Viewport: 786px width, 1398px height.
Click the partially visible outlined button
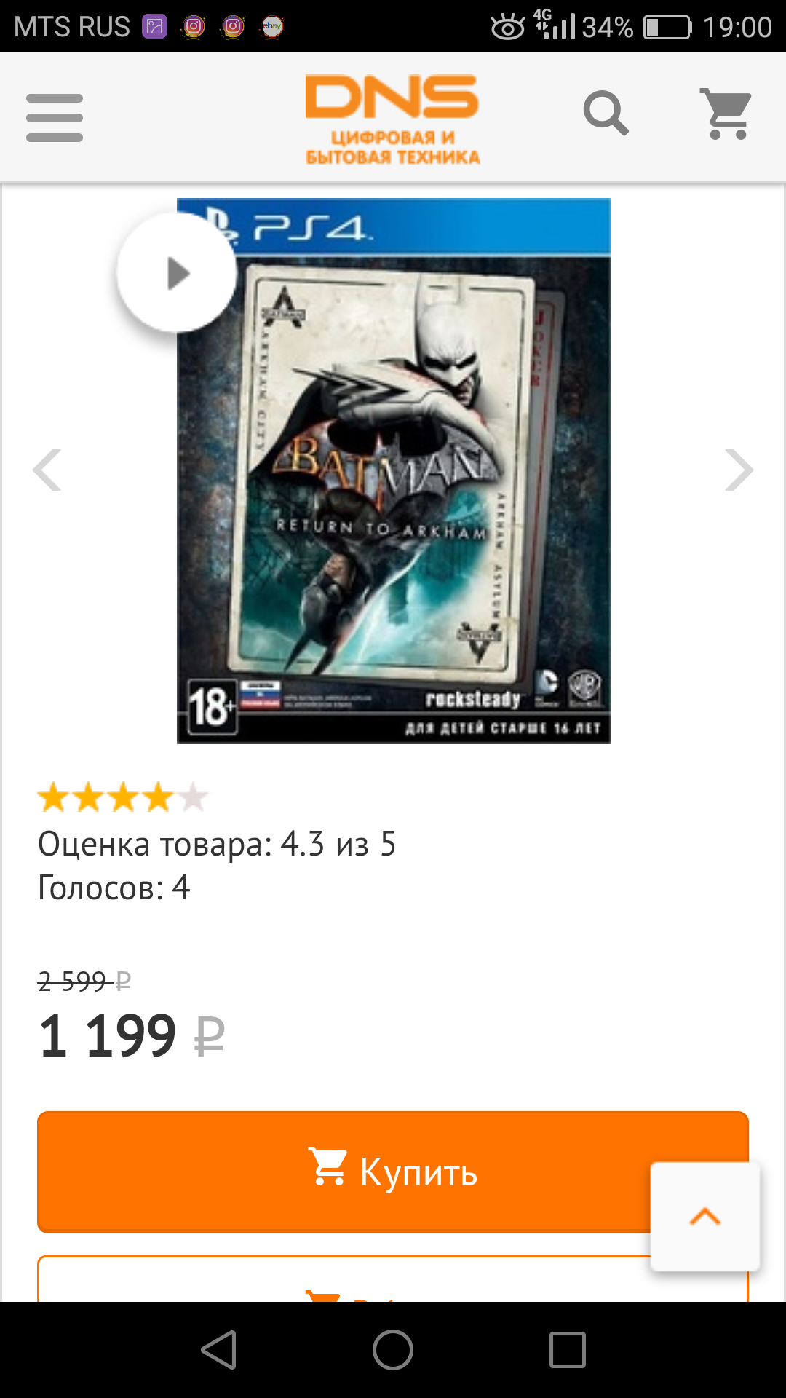[x=393, y=1279]
